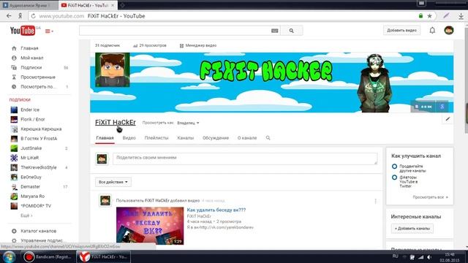Edit the channel with the pencil icon
This screenshot has height=263, width=468.
point(448,119)
